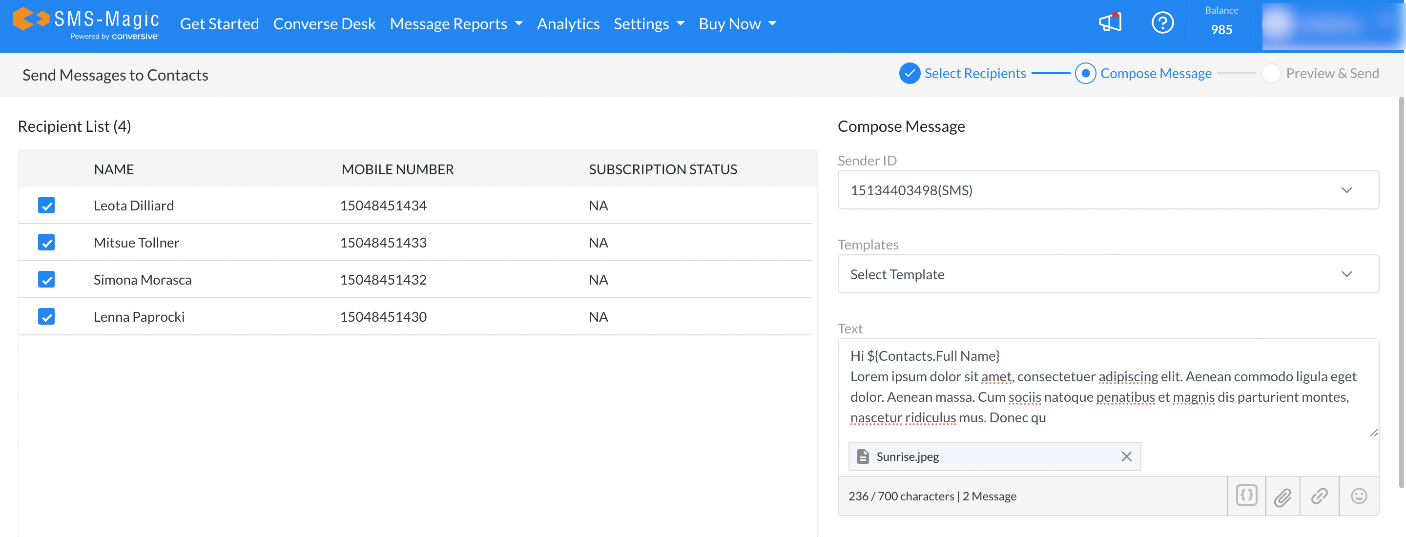Viewport: 1406px width, 537px height.
Task: Open the emoji smiley picker
Action: tap(1359, 496)
